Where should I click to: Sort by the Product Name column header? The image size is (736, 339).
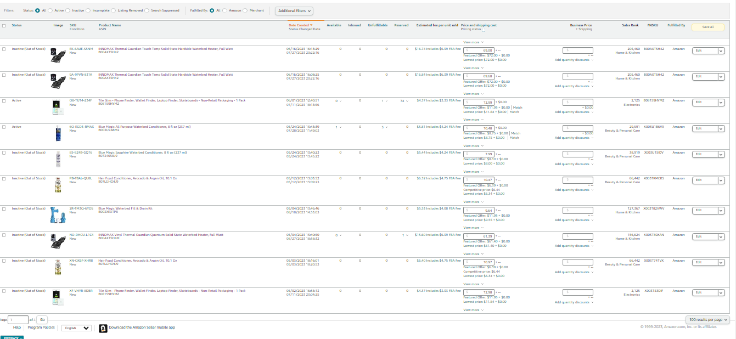pyautogui.click(x=110, y=25)
